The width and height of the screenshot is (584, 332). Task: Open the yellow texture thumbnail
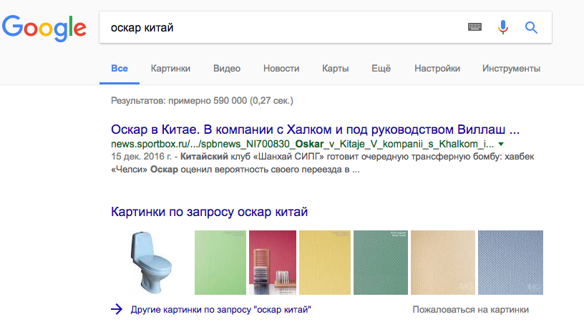(325, 263)
